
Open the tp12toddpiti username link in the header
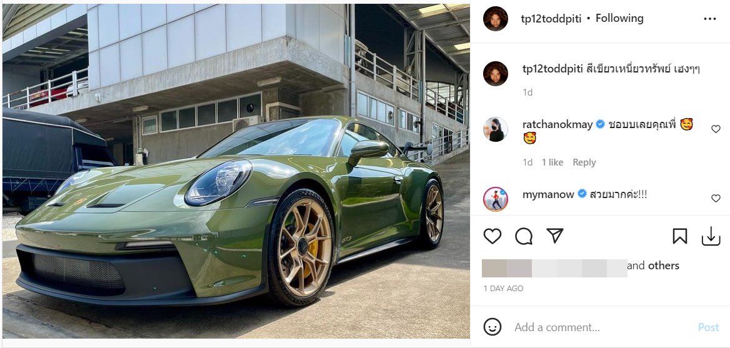click(x=551, y=19)
